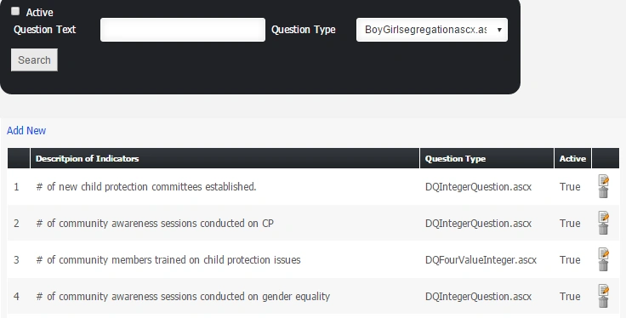This screenshot has height=318, width=626.
Task: Edit row 1 child protection committees indicator
Action: coord(604,180)
